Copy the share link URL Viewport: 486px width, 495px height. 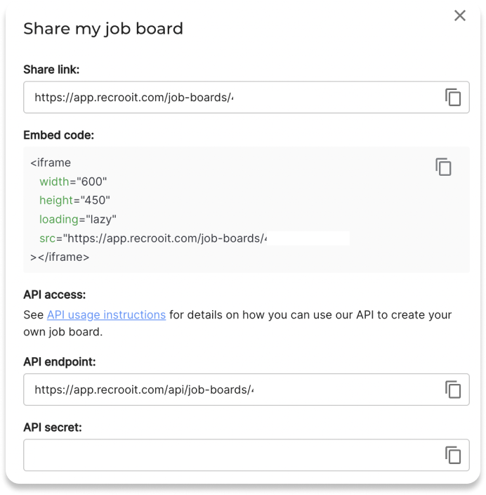click(x=453, y=97)
